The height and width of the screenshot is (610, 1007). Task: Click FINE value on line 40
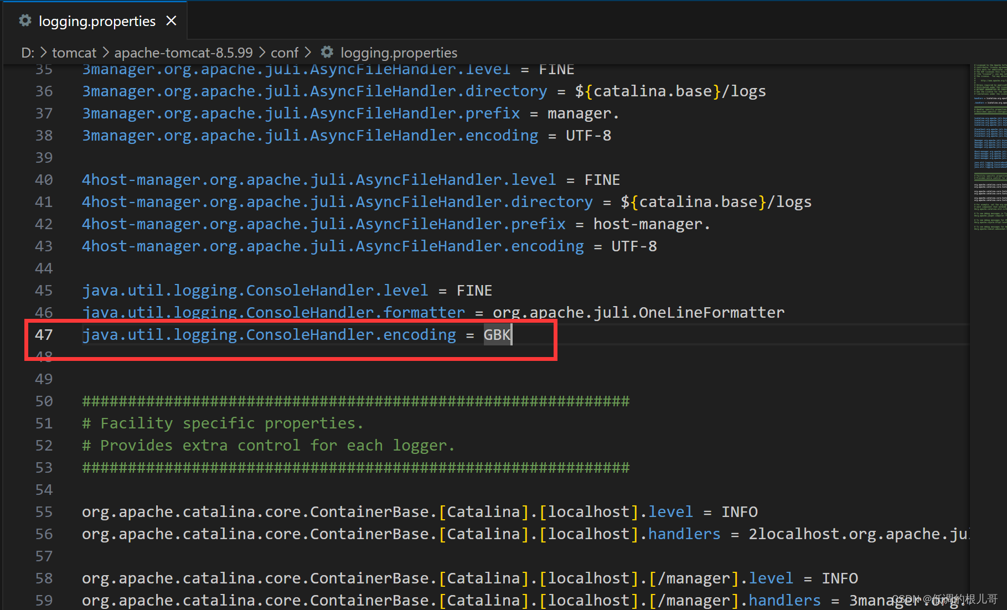click(602, 180)
